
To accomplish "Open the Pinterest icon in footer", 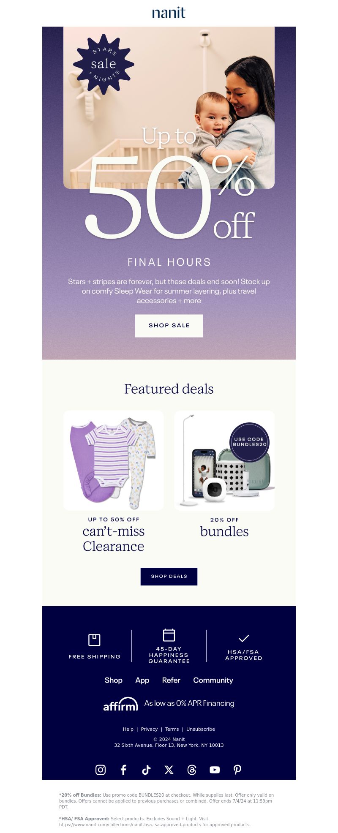I will pyautogui.click(x=237, y=770).
